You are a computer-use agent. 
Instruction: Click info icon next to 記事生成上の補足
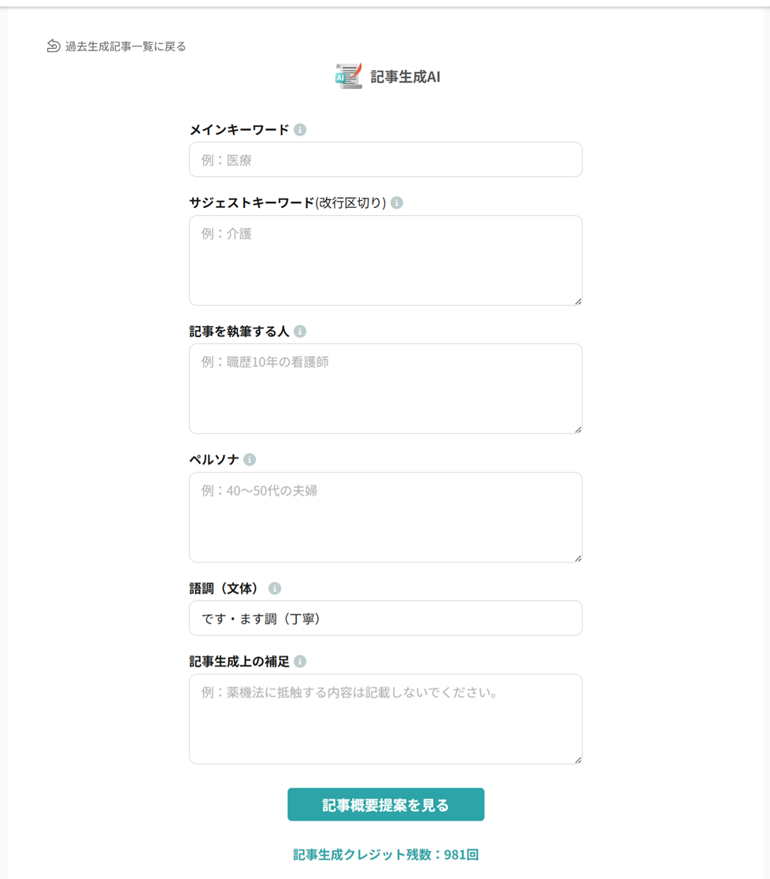tap(300, 662)
